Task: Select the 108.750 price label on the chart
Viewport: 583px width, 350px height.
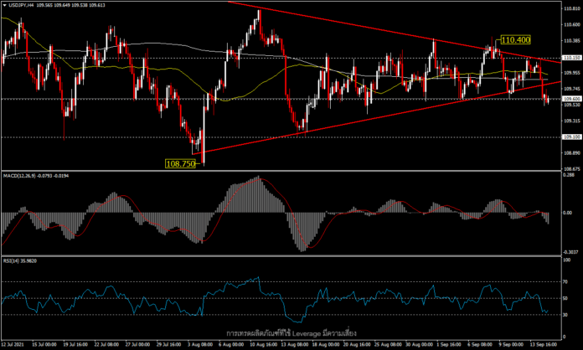Action: pos(180,163)
